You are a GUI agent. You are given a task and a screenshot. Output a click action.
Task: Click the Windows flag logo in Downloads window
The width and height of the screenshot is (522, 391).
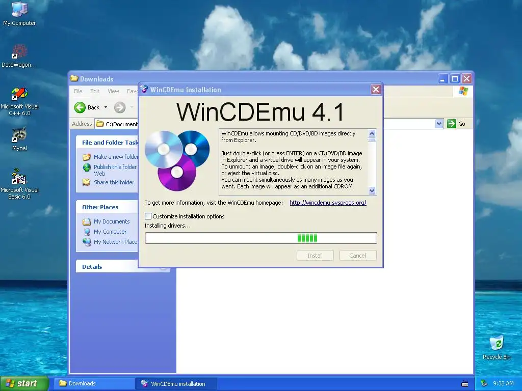point(463,91)
